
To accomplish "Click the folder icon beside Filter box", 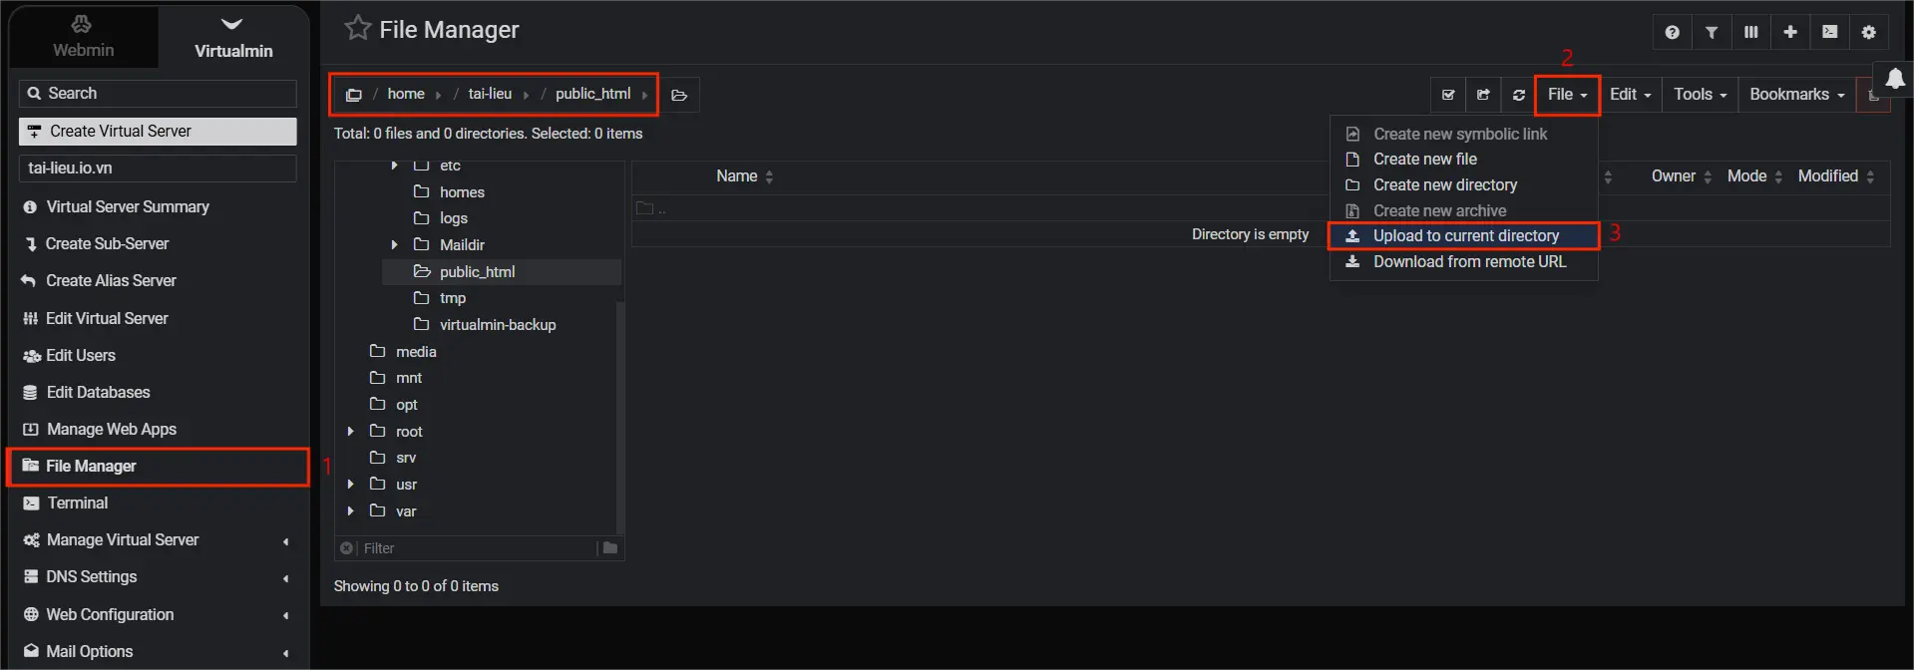I will [610, 547].
